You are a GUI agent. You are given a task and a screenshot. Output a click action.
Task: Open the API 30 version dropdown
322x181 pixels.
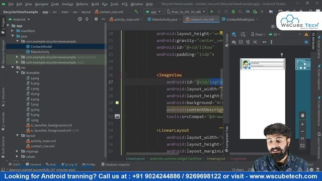tap(275, 34)
